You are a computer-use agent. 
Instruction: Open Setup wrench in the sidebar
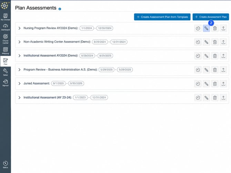click(6, 72)
